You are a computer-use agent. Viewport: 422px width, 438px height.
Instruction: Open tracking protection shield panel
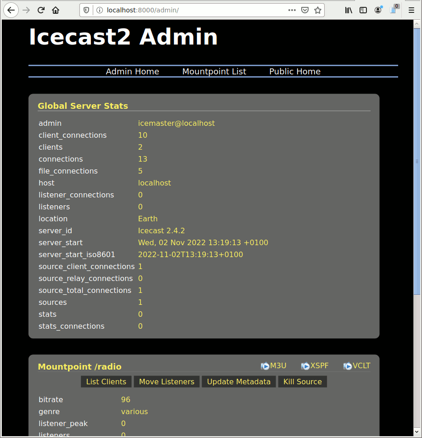tap(86, 10)
